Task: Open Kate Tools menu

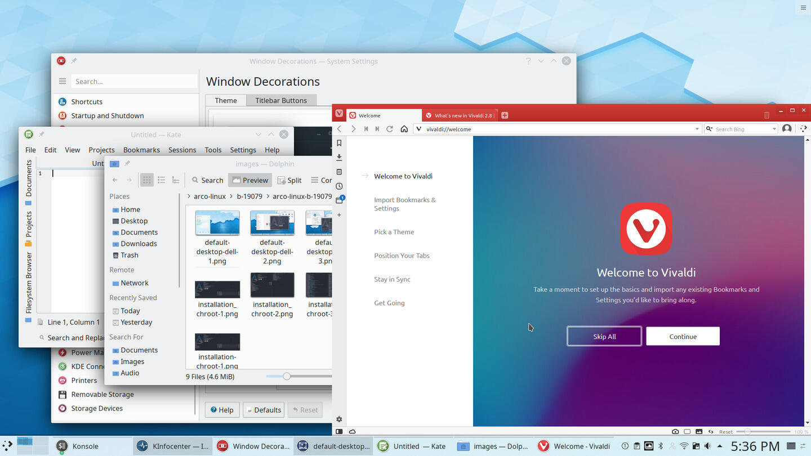Action: tap(213, 150)
